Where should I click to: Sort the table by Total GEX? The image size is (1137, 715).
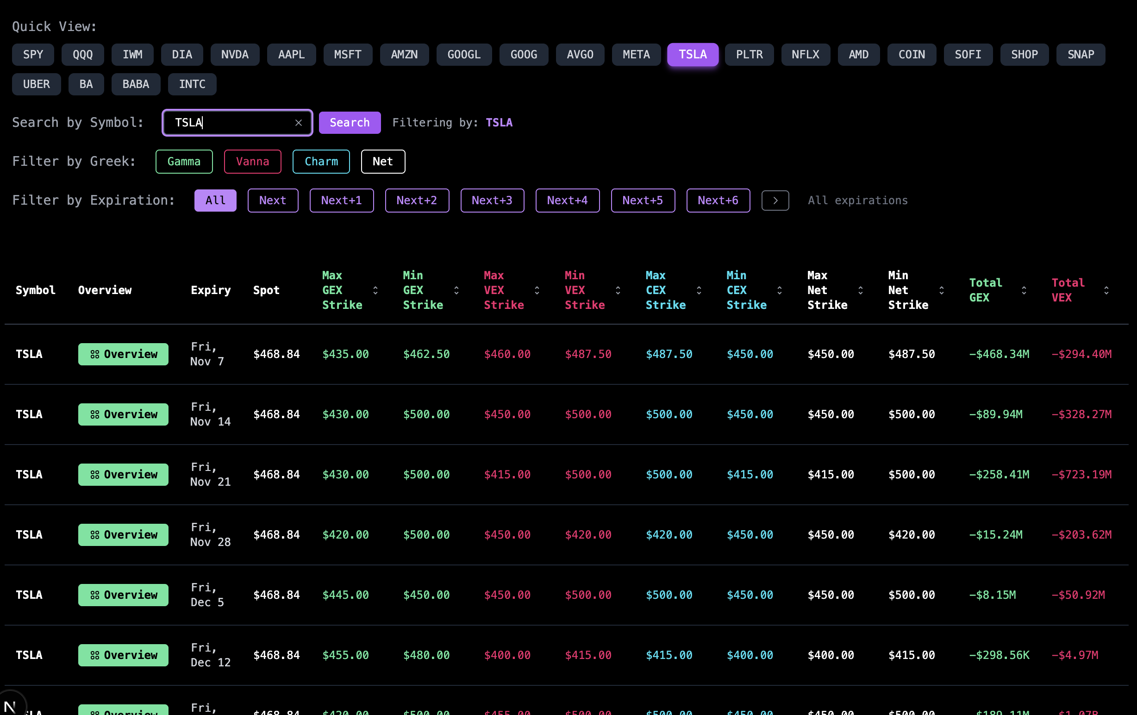[x=1023, y=290]
